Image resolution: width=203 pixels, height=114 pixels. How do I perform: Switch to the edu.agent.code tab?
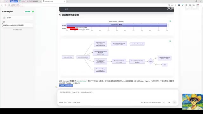coord(54,1)
